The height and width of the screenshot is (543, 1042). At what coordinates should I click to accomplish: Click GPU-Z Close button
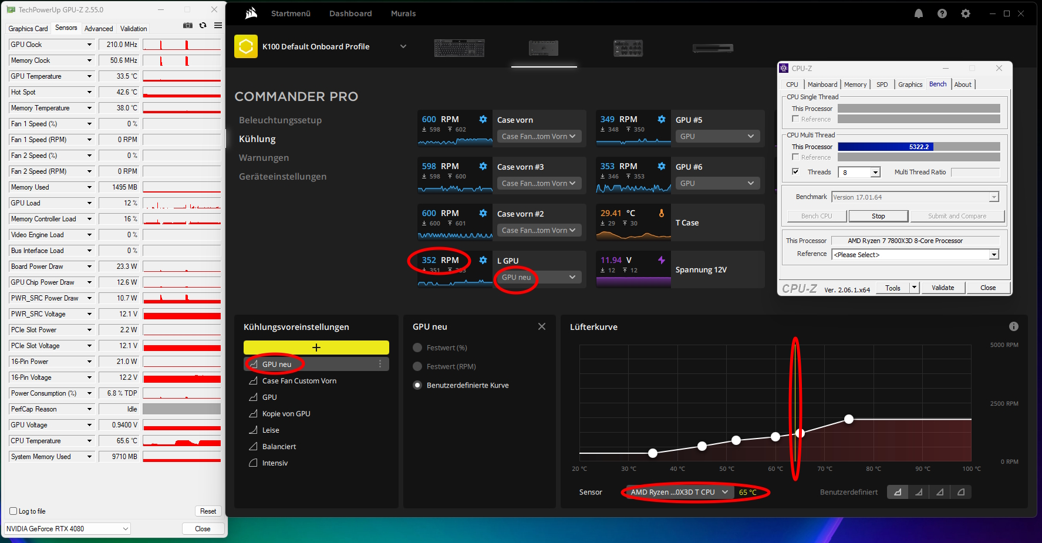tap(203, 529)
